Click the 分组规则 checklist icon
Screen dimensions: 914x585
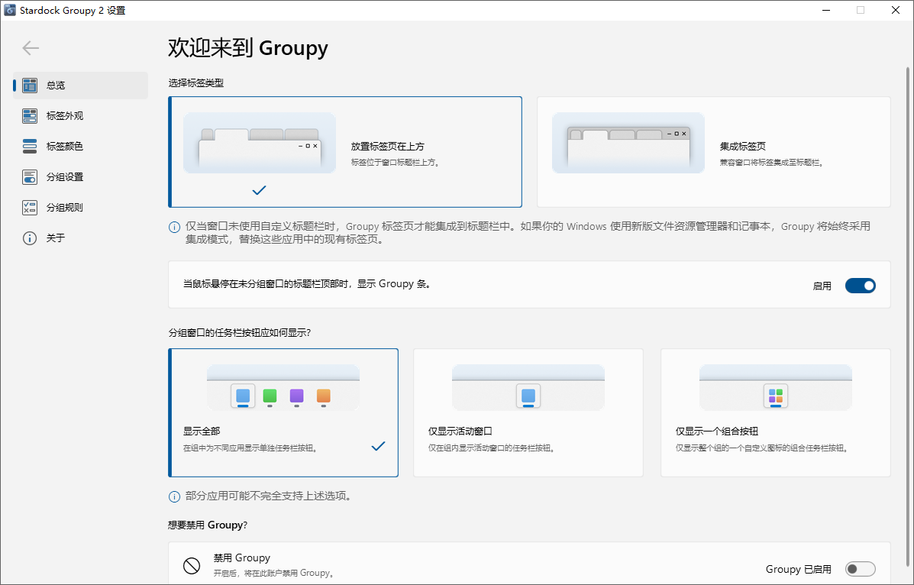(30, 207)
